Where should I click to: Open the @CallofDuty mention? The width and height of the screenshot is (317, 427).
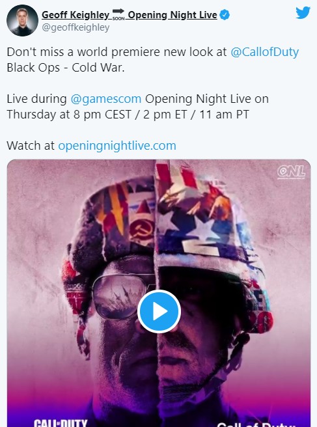(264, 51)
